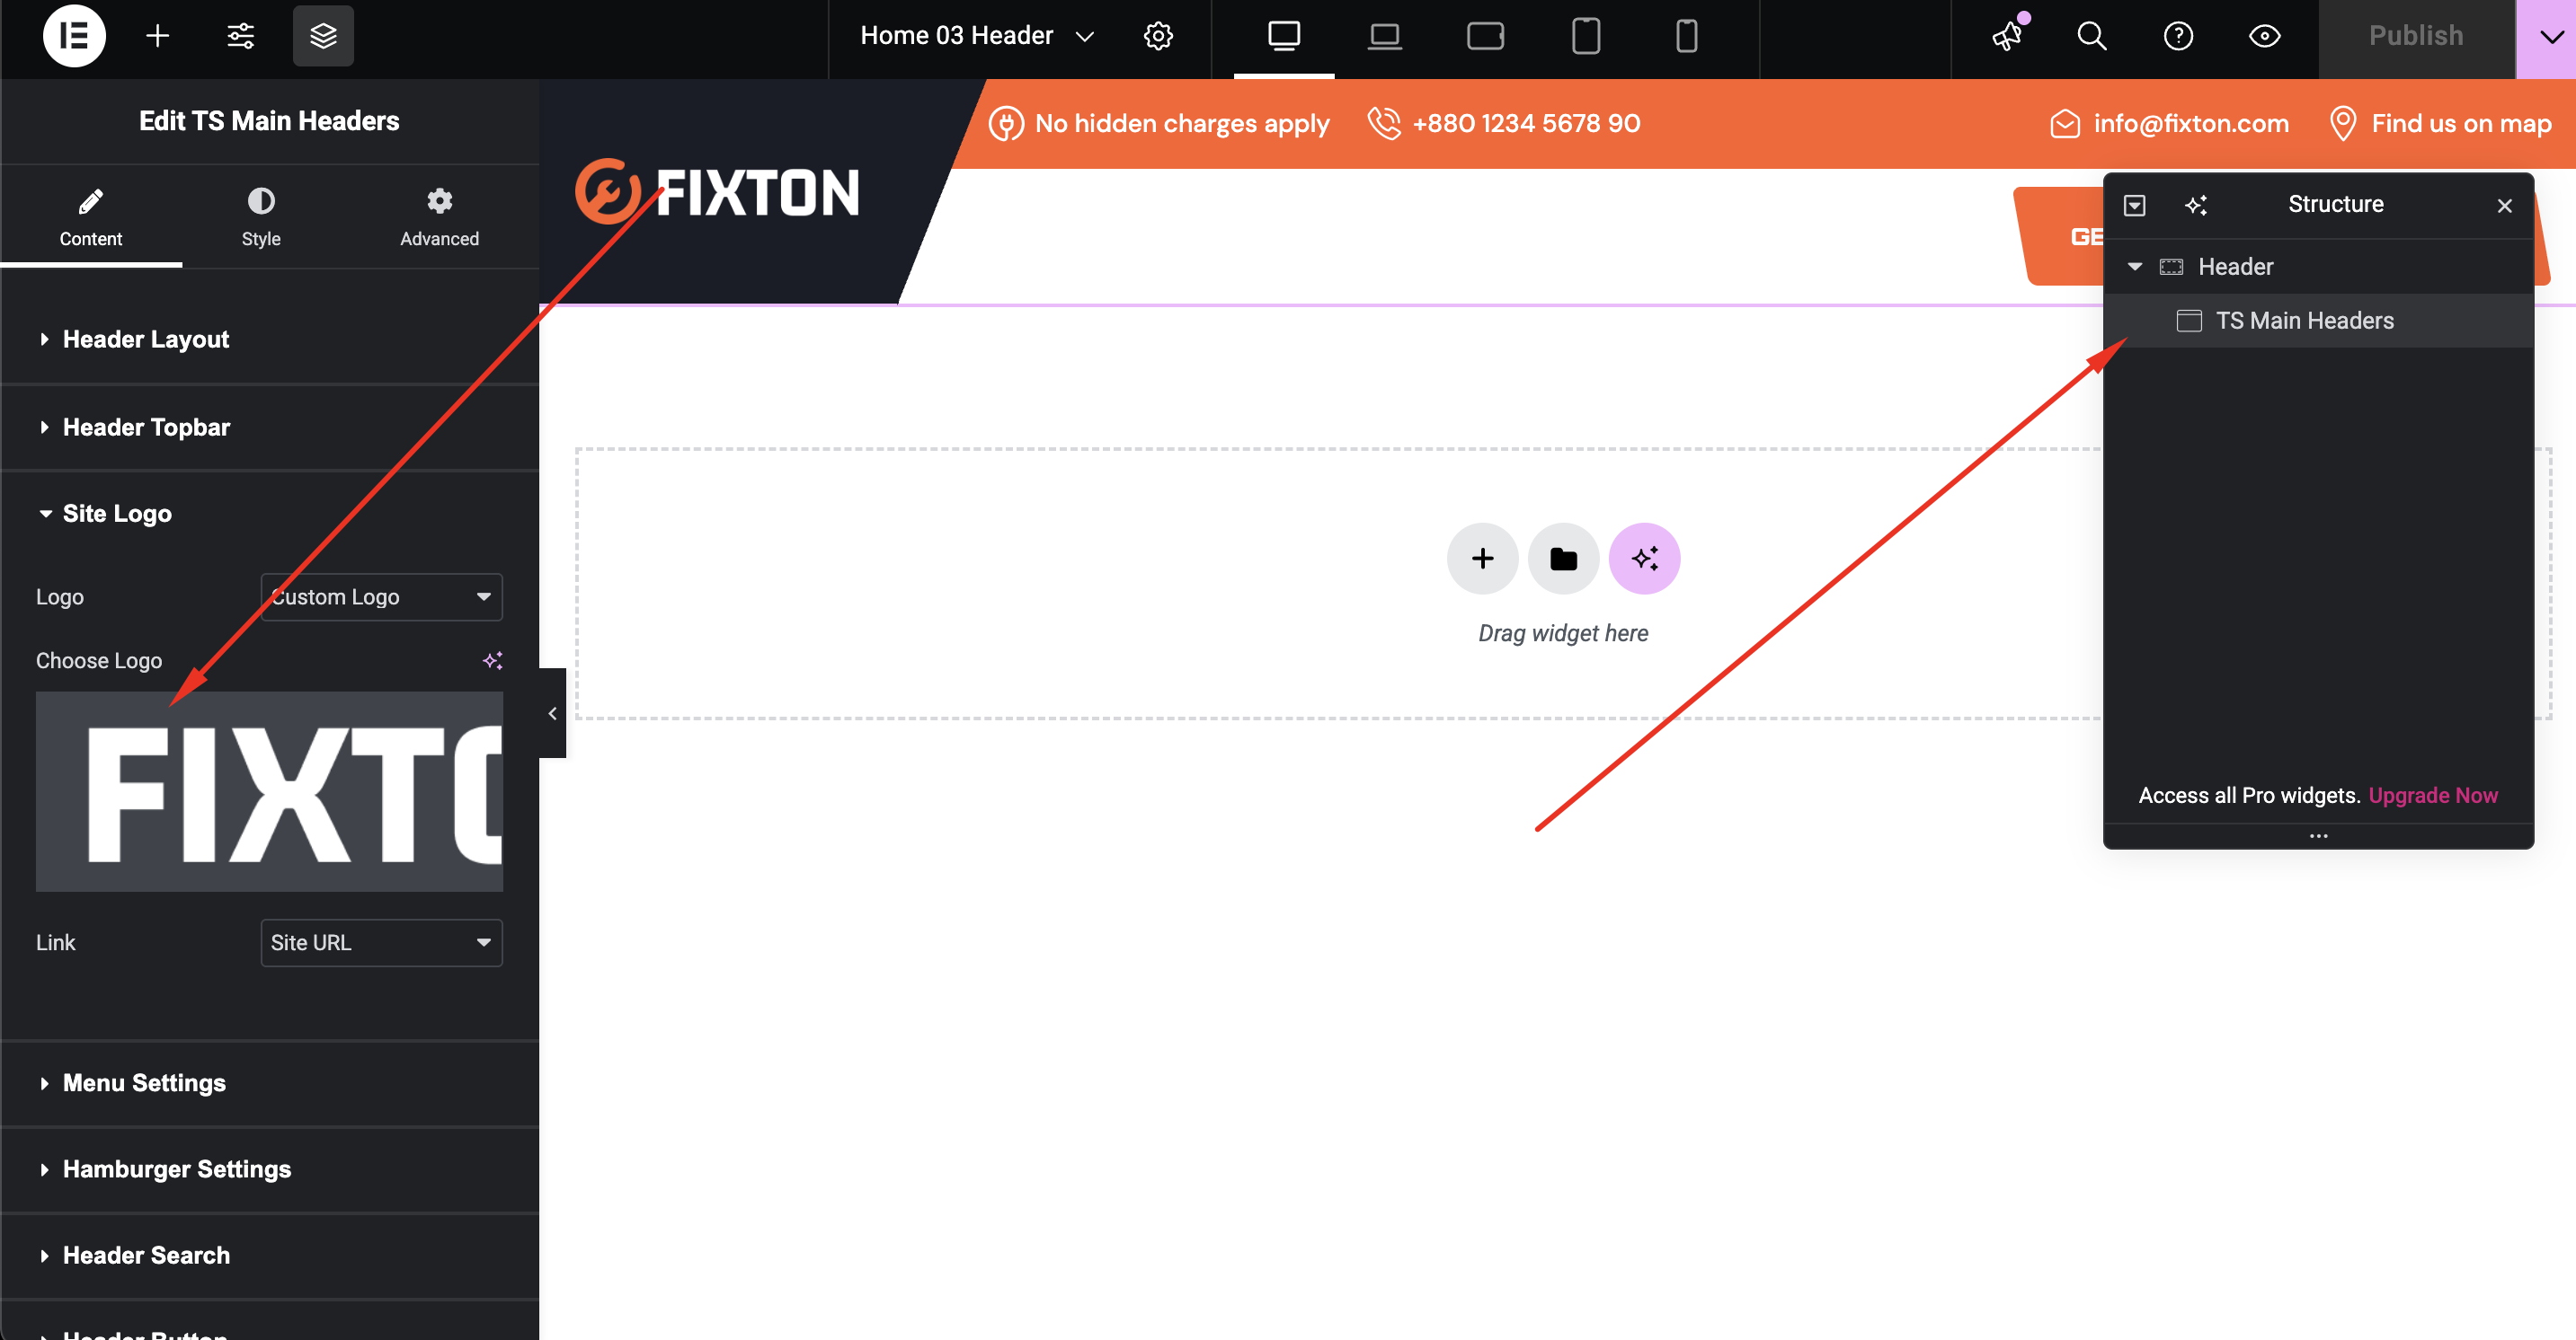Click the Elementor logo menu icon
The image size is (2576, 1340).
pos(74,36)
